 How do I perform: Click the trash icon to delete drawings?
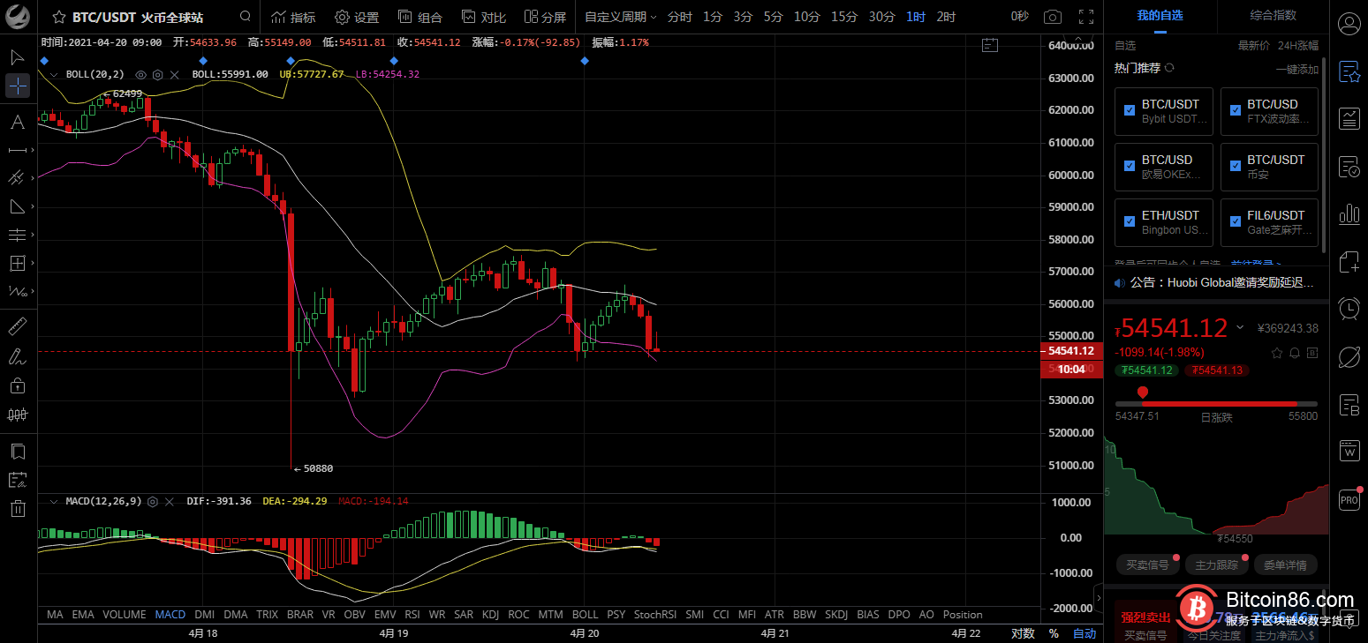(18, 508)
